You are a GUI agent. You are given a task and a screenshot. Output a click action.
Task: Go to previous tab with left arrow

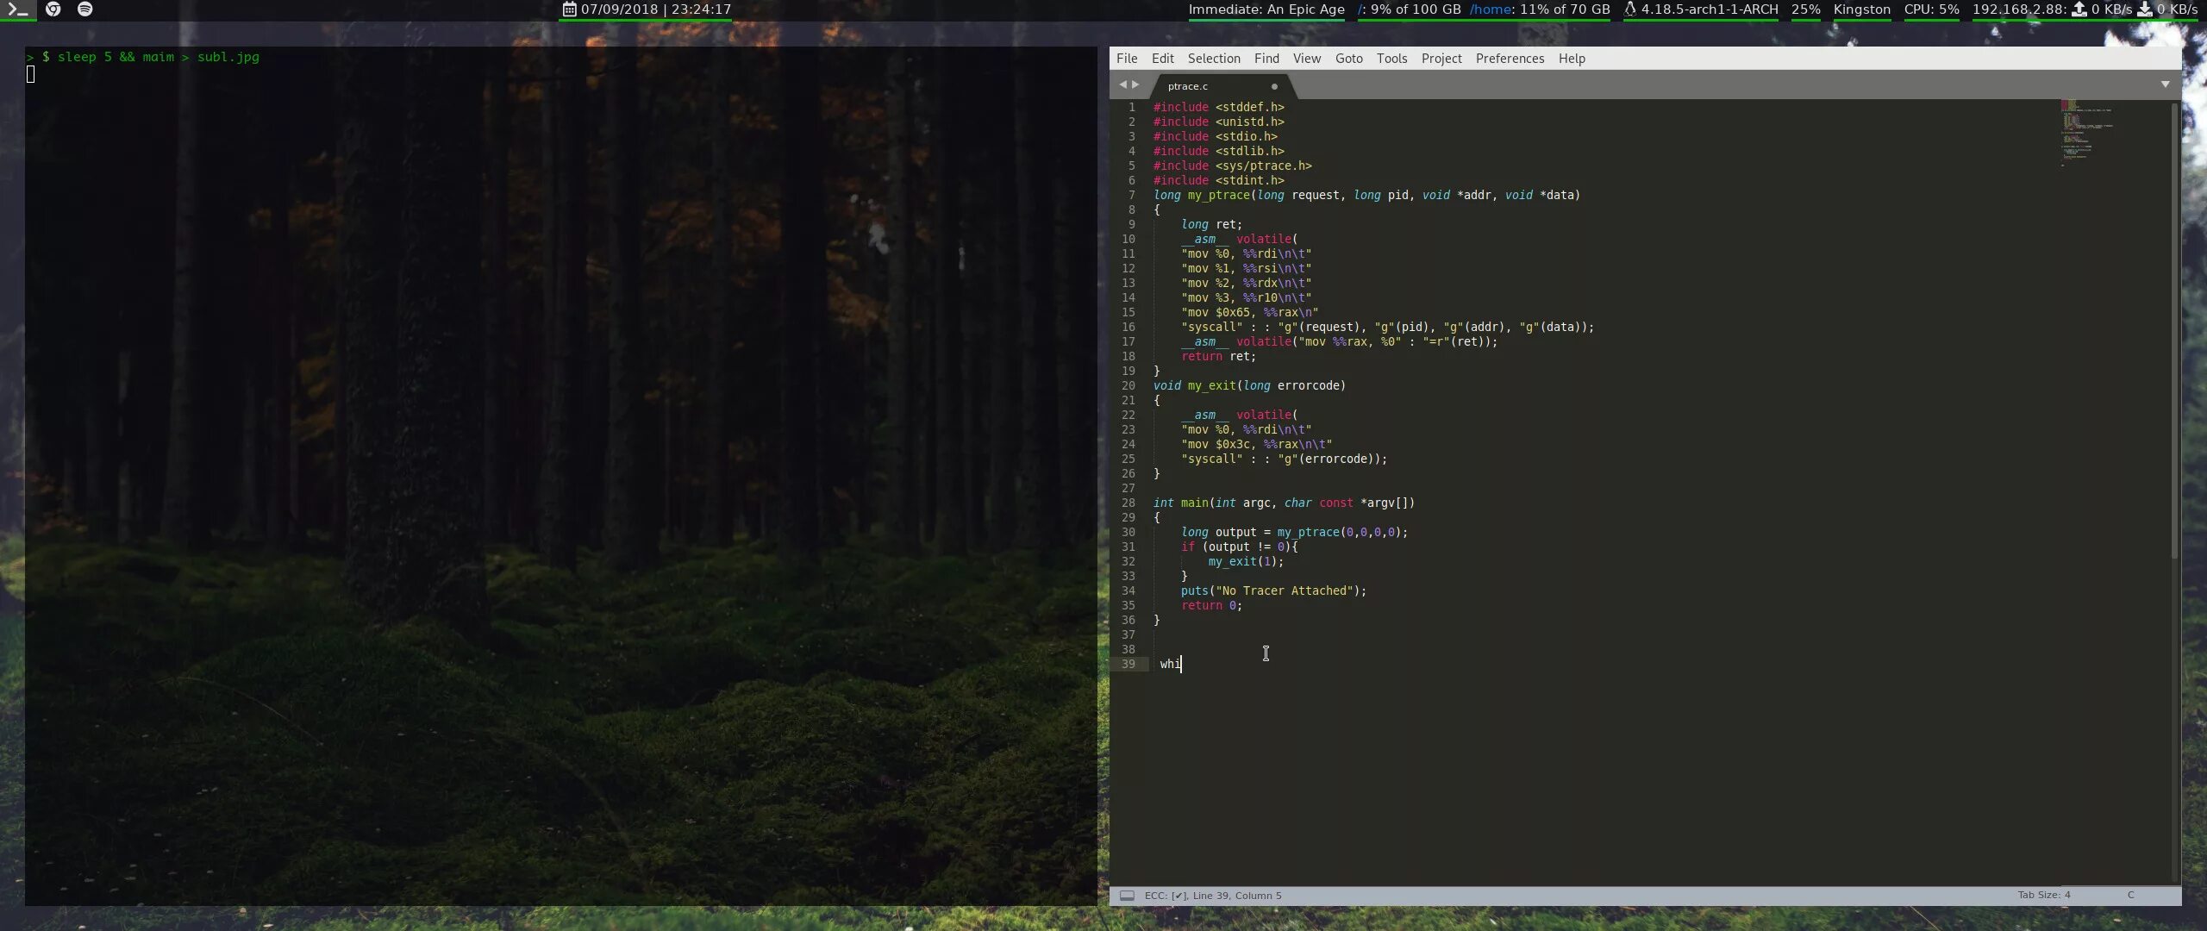[1122, 84]
